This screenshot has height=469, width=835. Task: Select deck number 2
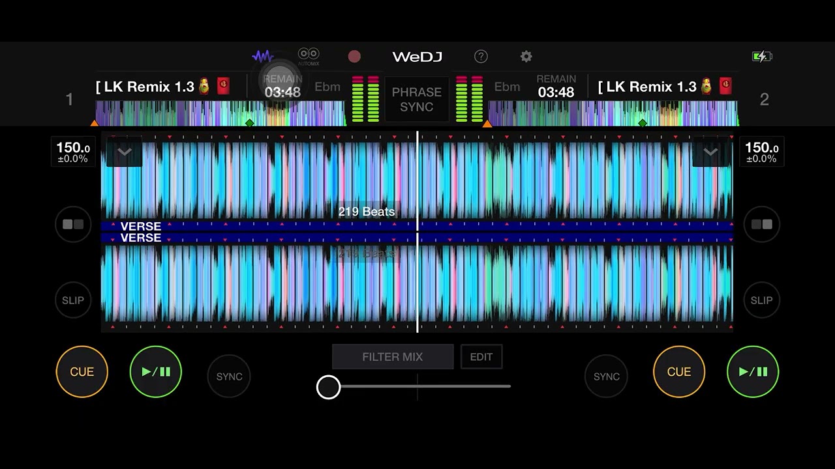764,100
